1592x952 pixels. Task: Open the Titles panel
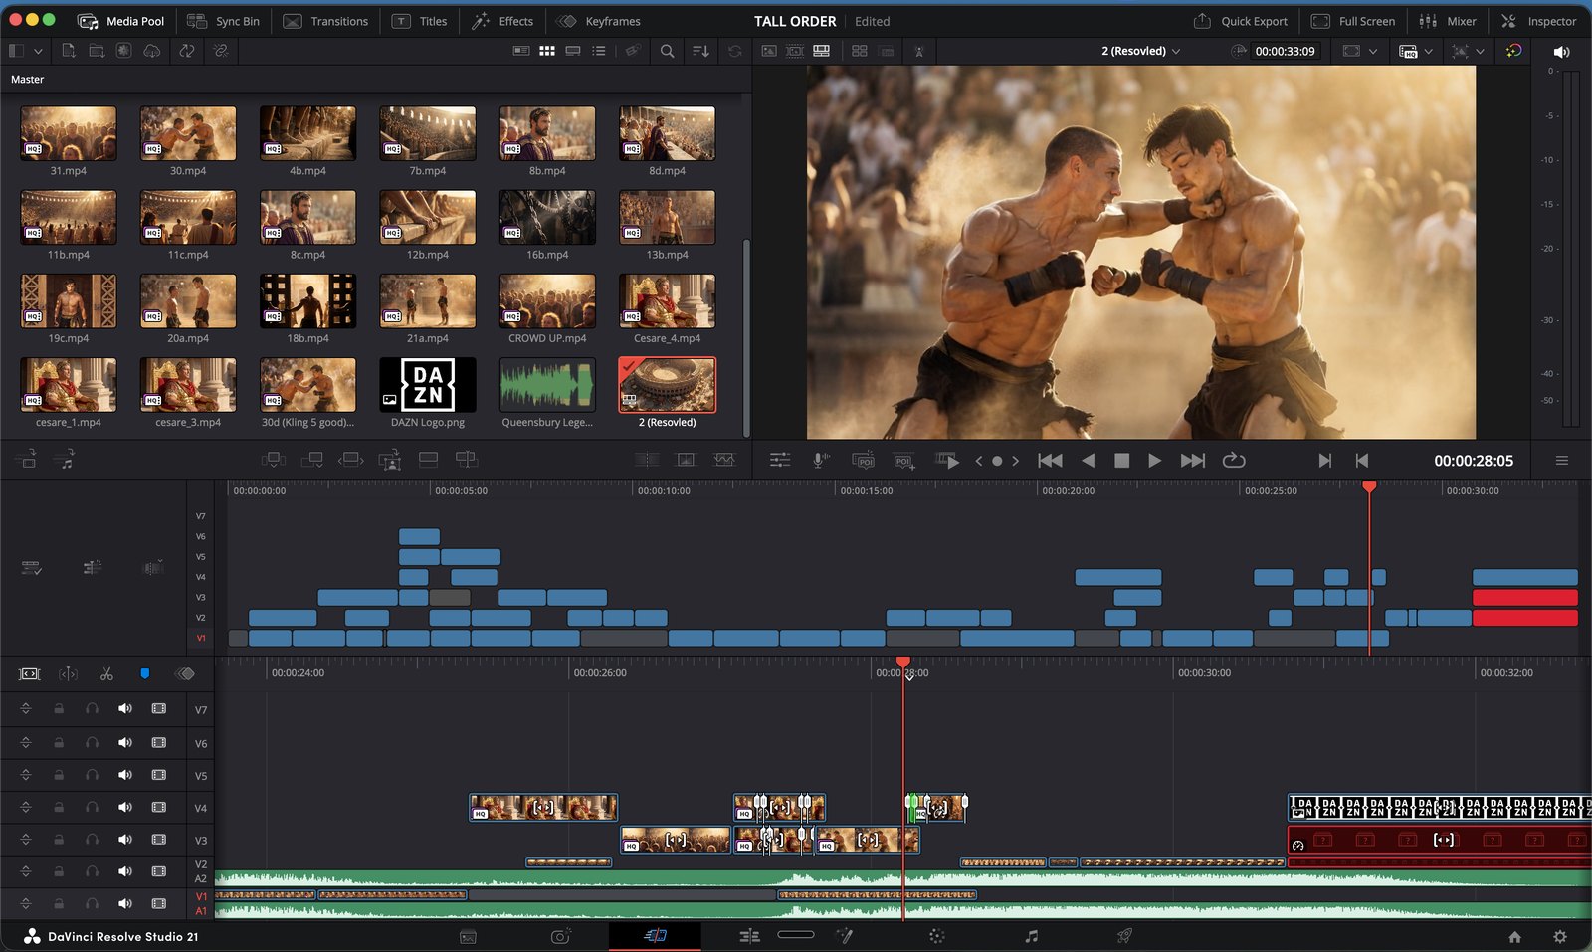pos(419,21)
